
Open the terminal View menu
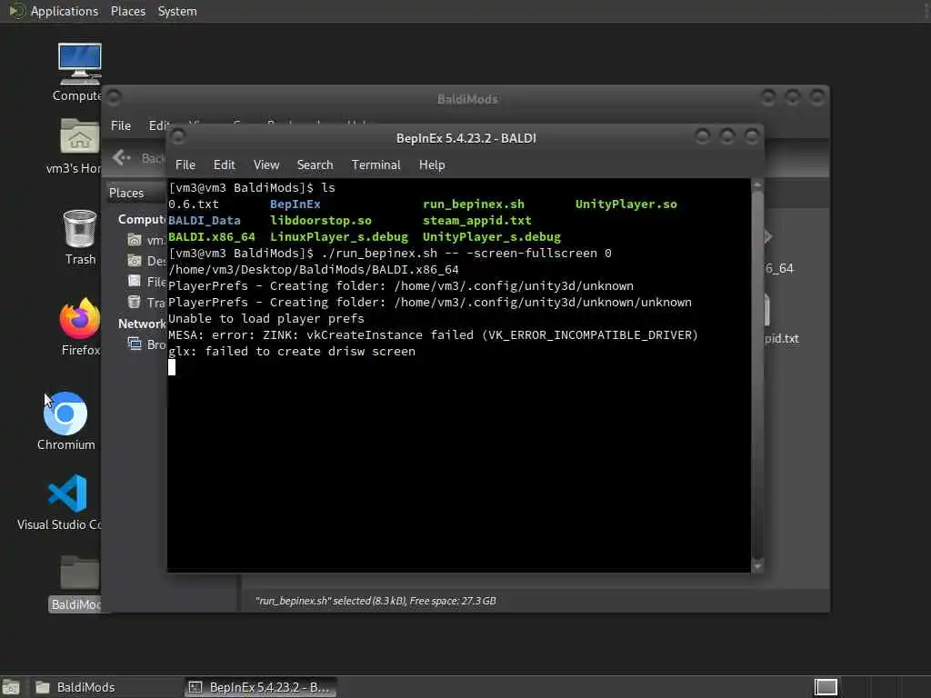pos(266,165)
